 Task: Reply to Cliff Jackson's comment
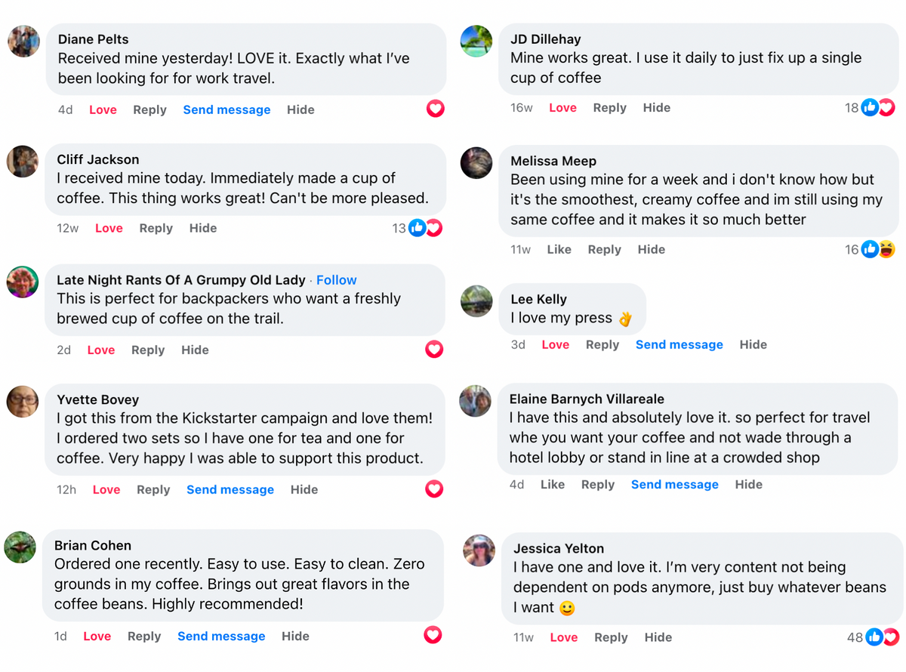(156, 228)
